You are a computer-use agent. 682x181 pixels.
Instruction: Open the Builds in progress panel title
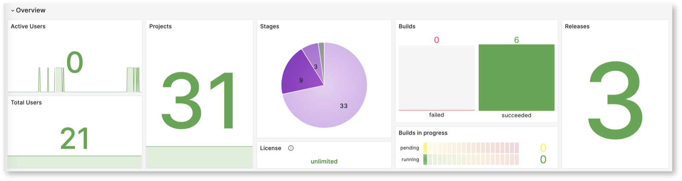(423, 133)
